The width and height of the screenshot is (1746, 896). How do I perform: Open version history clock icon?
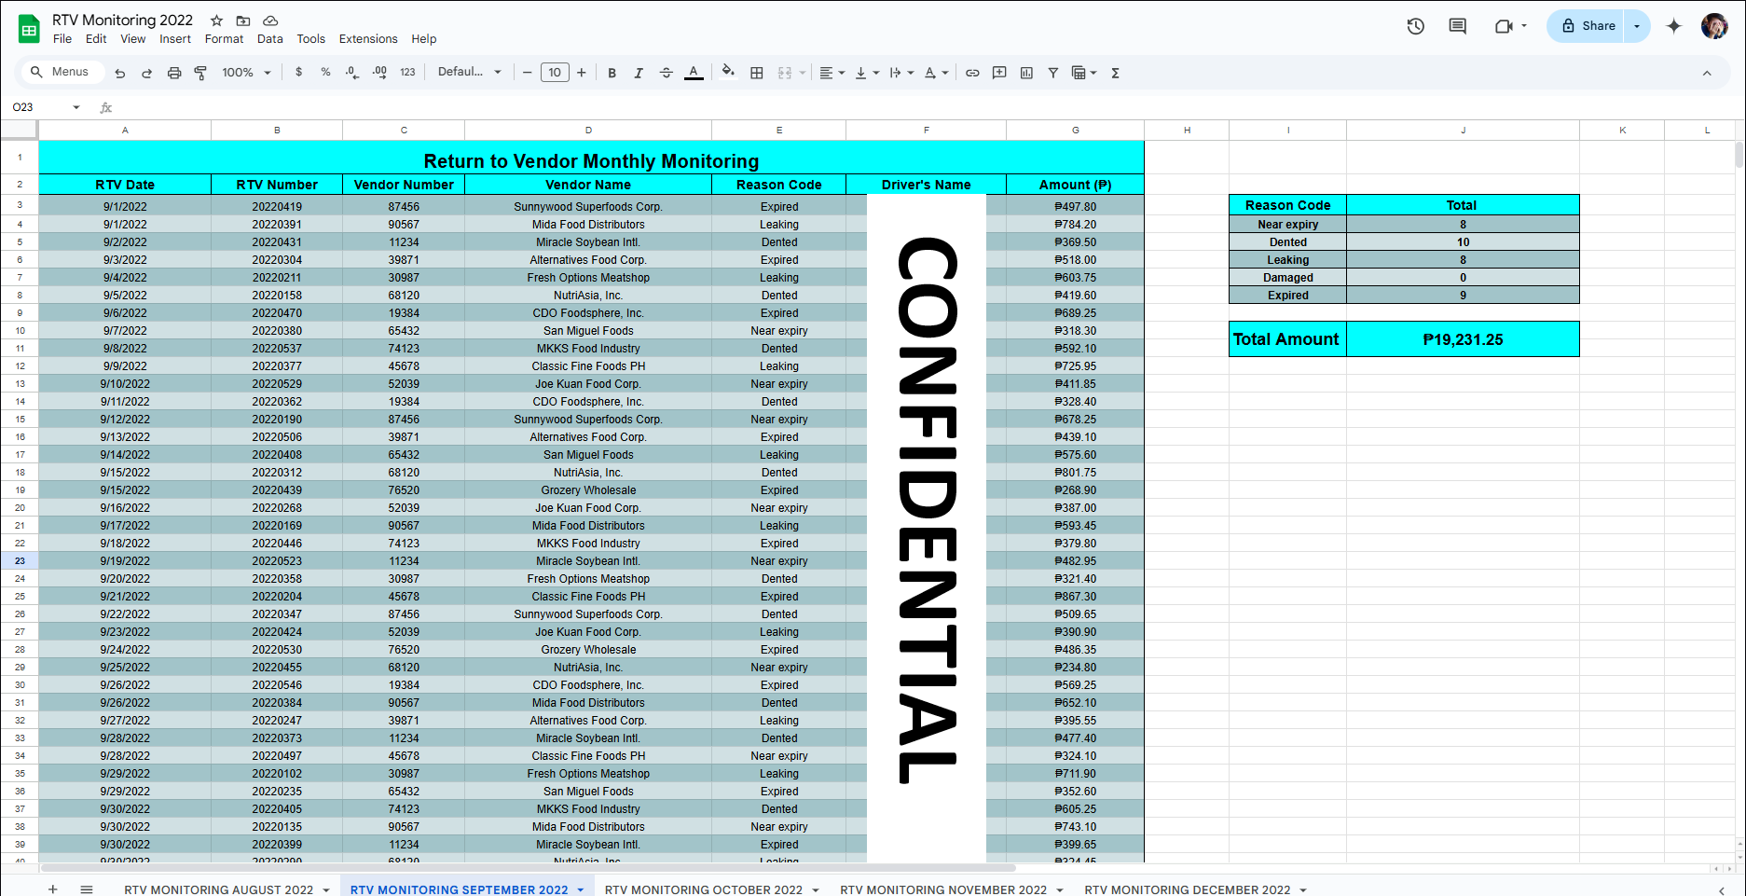[x=1415, y=26]
